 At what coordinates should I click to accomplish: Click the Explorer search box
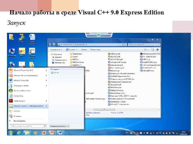(x=144, y=45)
